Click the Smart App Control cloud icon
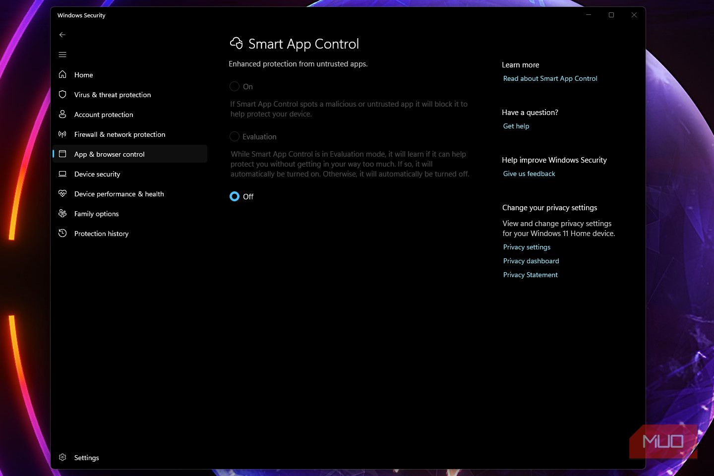The image size is (714, 476). click(237, 44)
